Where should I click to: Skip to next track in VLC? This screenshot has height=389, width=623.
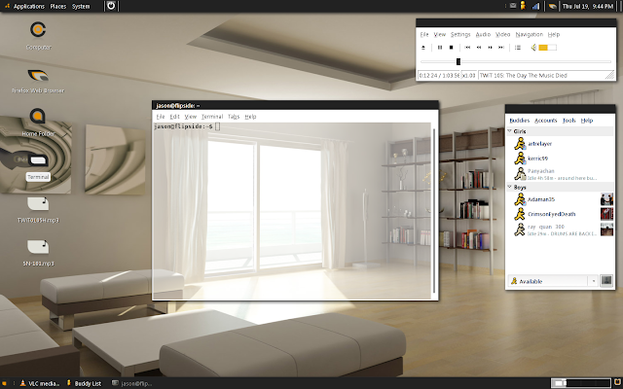click(501, 48)
